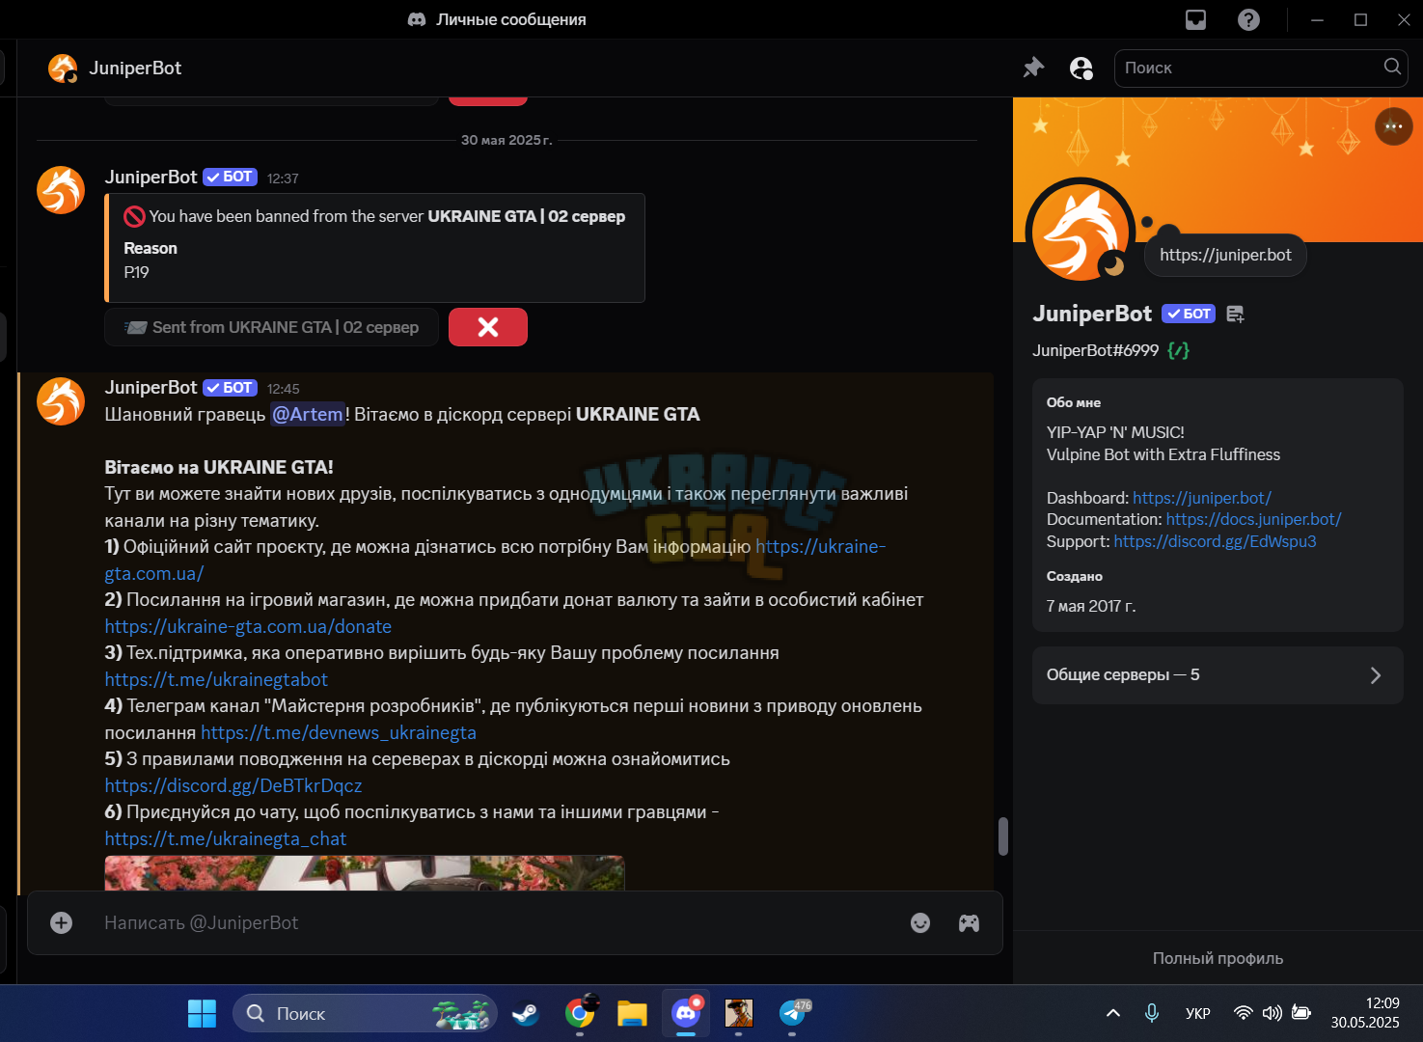The width and height of the screenshot is (1423, 1042).
Task: Open the image attachment below the welcome message
Action: click(x=365, y=873)
